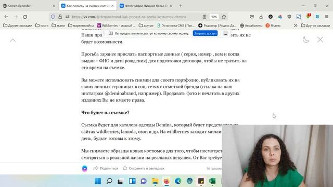Click 'Сохранить в закладках'
Viewport: 333px width, 187px height.
coord(144,168)
